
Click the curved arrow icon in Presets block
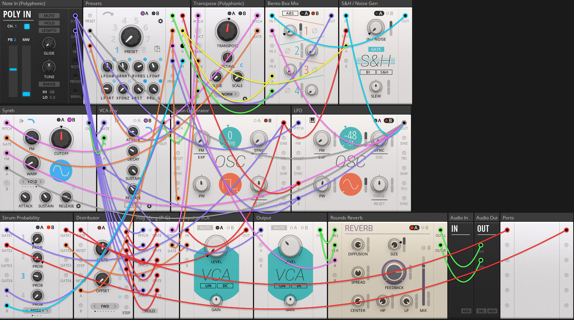pos(108,14)
